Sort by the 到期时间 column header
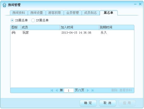144x109 pixels. [x=117, y=27]
